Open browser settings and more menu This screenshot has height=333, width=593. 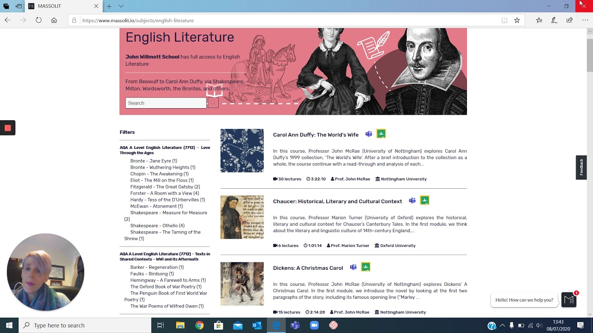(585, 20)
